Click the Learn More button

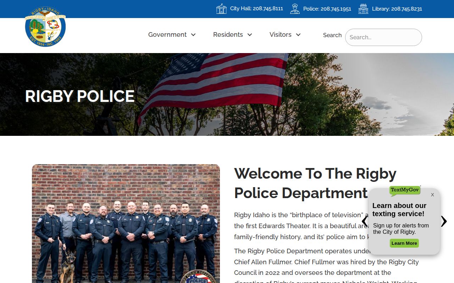click(x=404, y=243)
